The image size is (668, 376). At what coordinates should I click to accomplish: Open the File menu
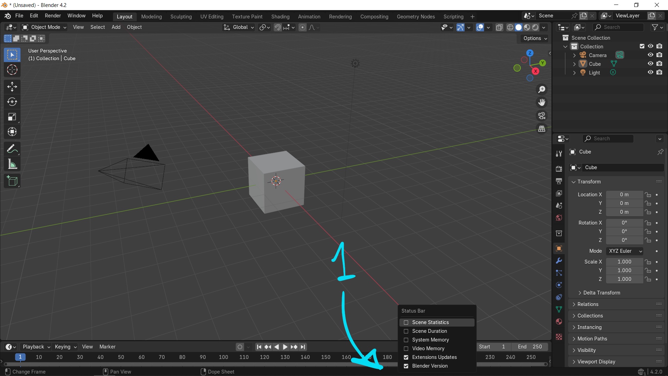point(19,16)
